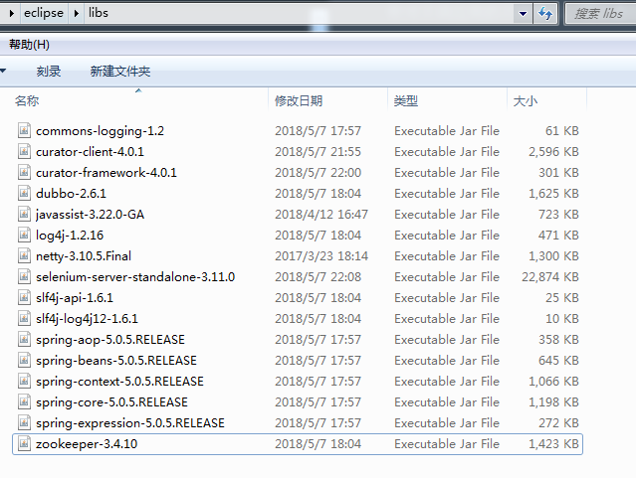Viewport: 636px width, 478px height.
Task: Click the jar icon of spring-aop-5.0.5.RELEASE
Action: 24,340
